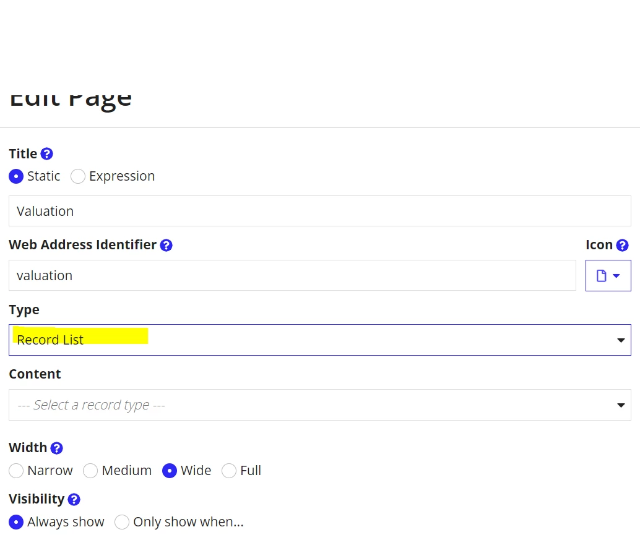Click the Content dropdown caret arrow
The height and width of the screenshot is (540, 640).
(x=621, y=405)
